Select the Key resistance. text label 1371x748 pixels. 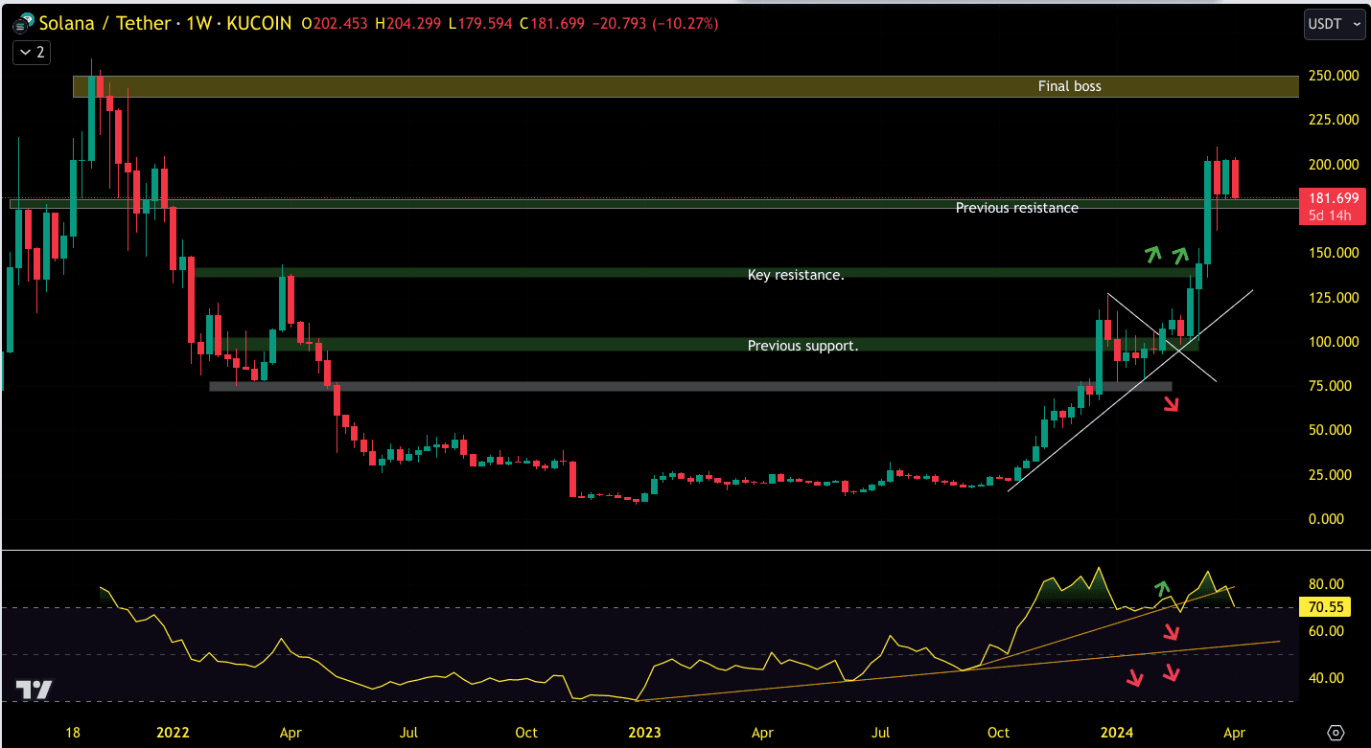[796, 275]
